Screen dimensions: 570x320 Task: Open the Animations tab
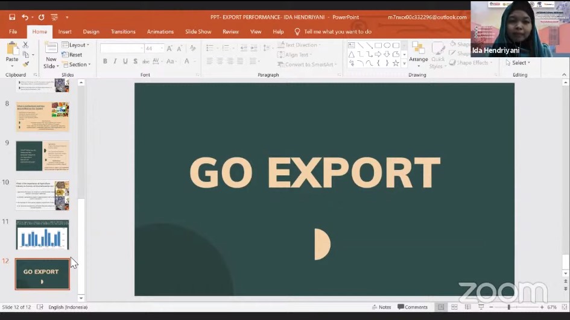[x=160, y=31]
